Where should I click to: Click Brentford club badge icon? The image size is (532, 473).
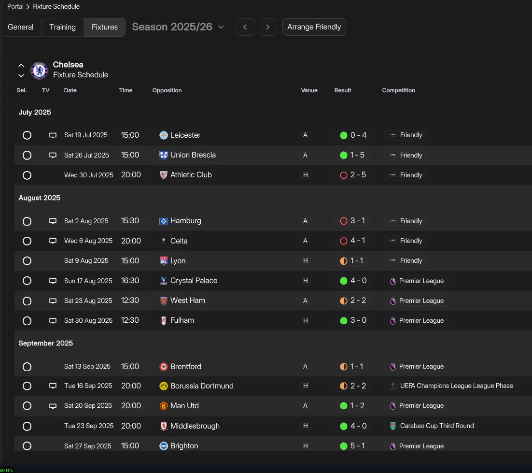tap(164, 367)
